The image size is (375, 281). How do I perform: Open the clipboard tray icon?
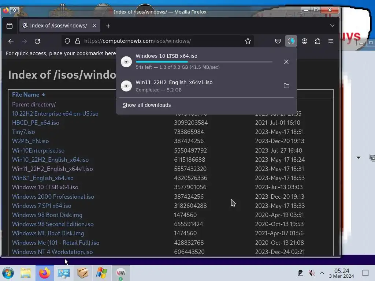pos(301,273)
